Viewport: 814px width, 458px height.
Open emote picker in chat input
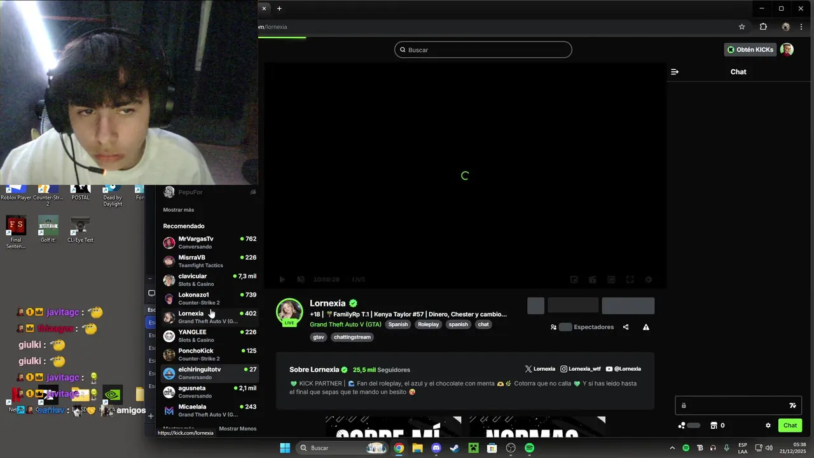point(792,405)
